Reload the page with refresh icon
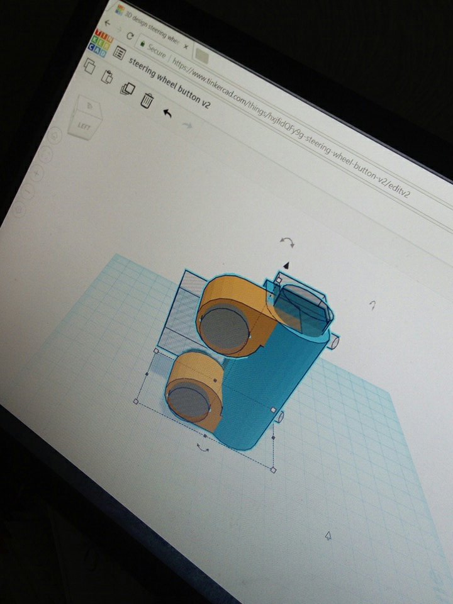 [130, 36]
